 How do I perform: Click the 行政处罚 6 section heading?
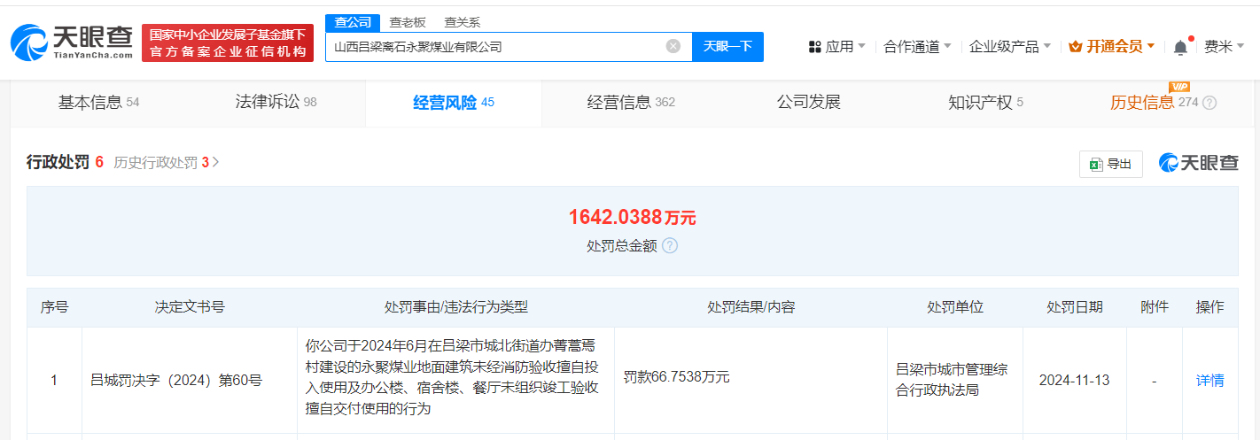(x=66, y=162)
